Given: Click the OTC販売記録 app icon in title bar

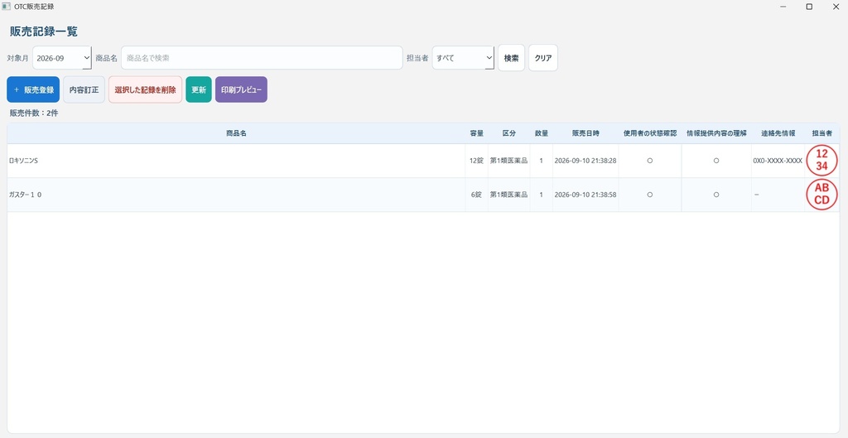Looking at the screenshot, I should [6, 7].
